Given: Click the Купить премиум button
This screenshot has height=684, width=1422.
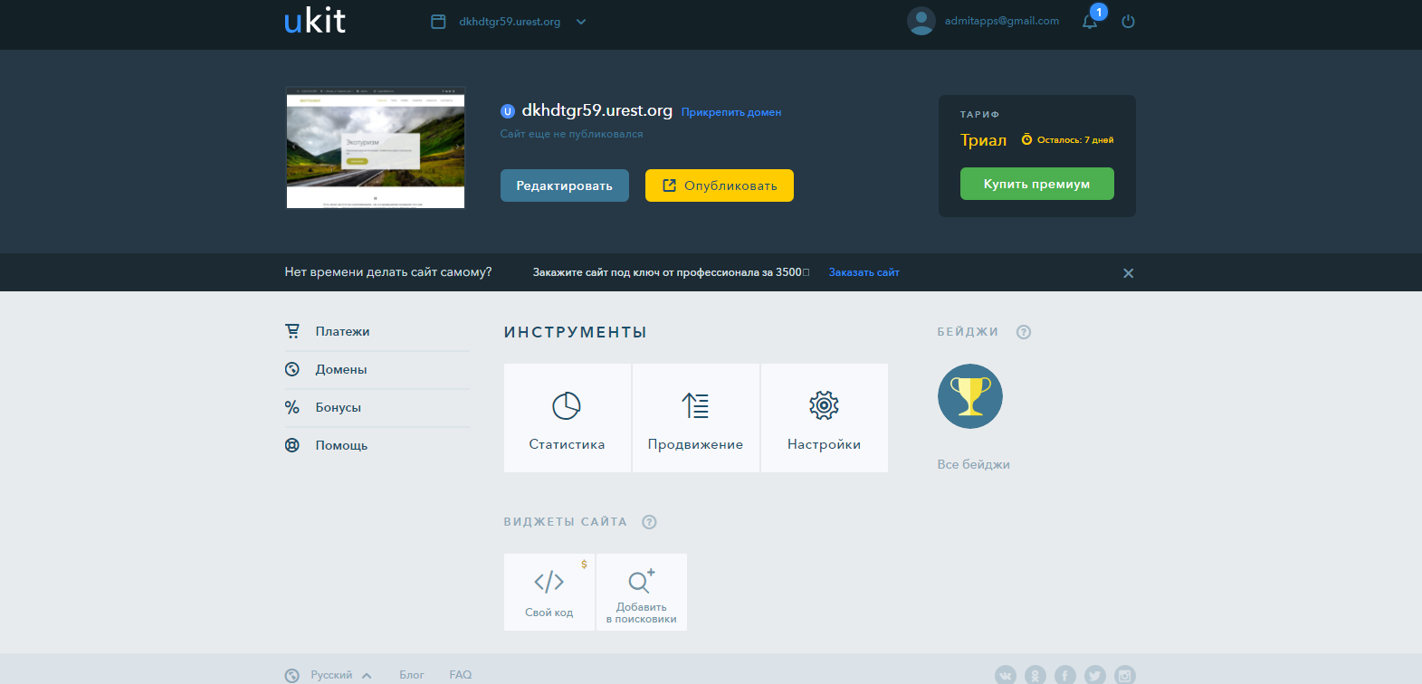Looking at the screenshot, I should coord(1037,184).
